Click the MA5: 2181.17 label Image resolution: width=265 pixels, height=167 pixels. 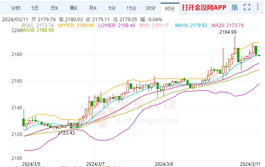pos(154,25)
